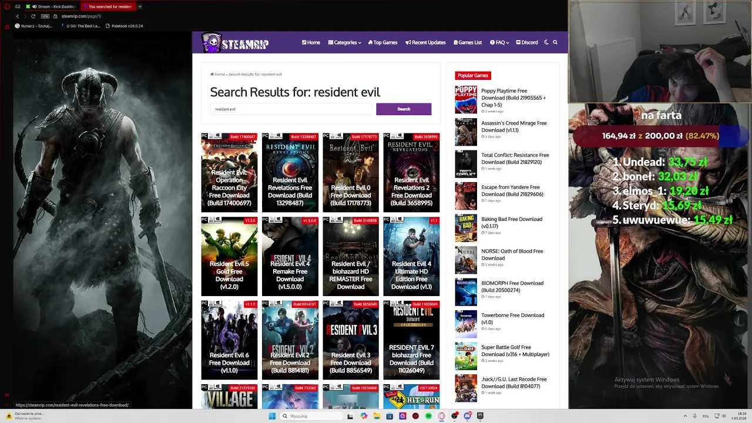Open the Discord link in the navbar
Screen dimensions: 752x423
click(x=527, y=42)
